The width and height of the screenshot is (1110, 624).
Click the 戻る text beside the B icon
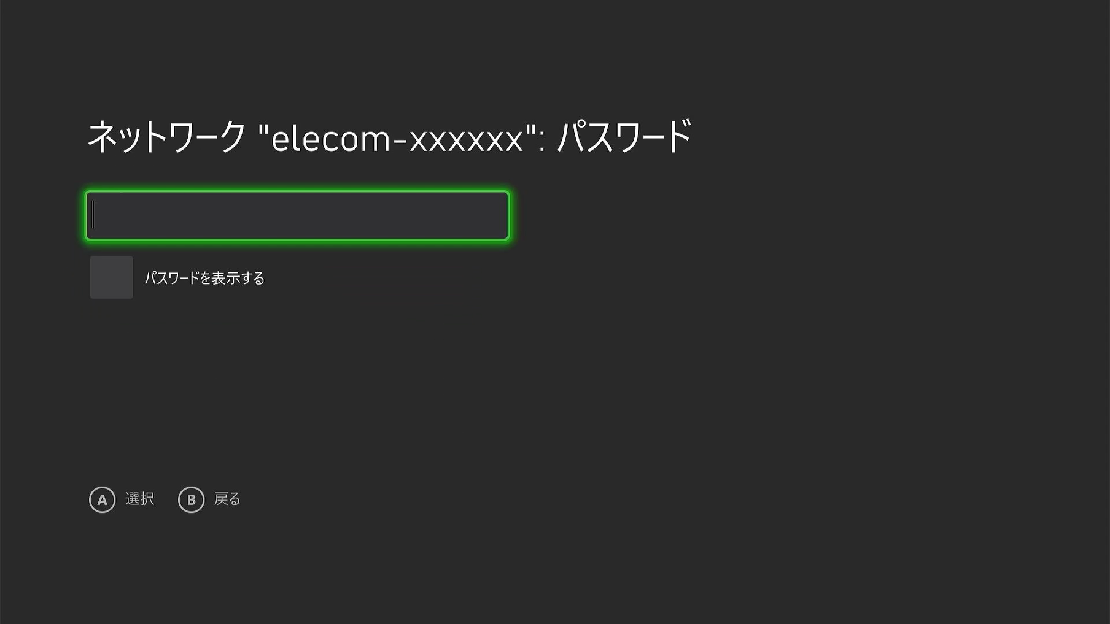[x=227, y=499]
